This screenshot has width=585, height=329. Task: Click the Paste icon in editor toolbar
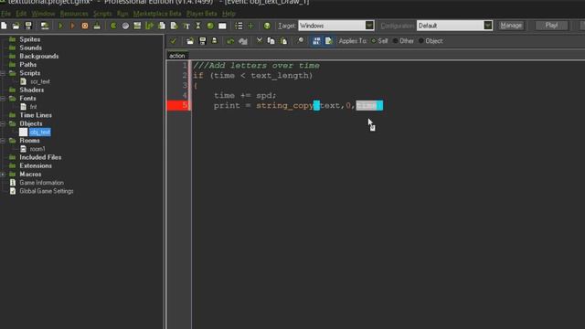tap(283, 40)
